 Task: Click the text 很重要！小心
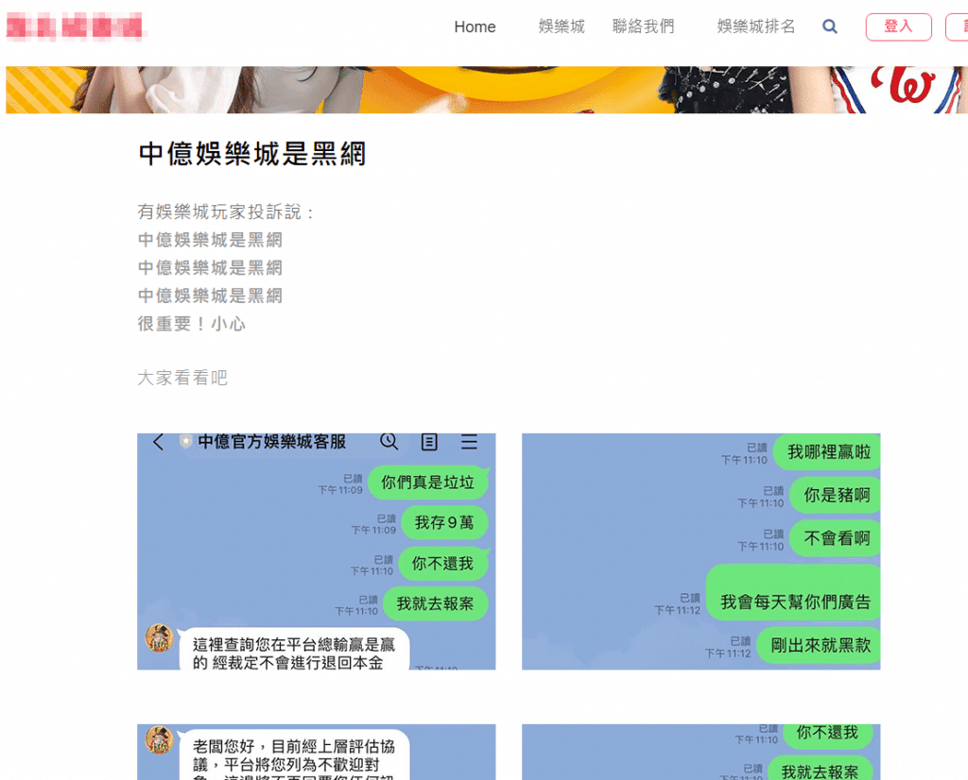point(191,324)
